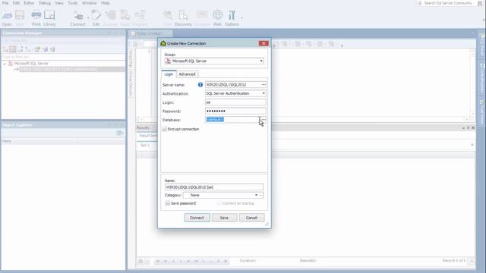486x273 pixels.
Task: Open the Options toolbar dropdown arrow
Action: [x=241, y=17]
